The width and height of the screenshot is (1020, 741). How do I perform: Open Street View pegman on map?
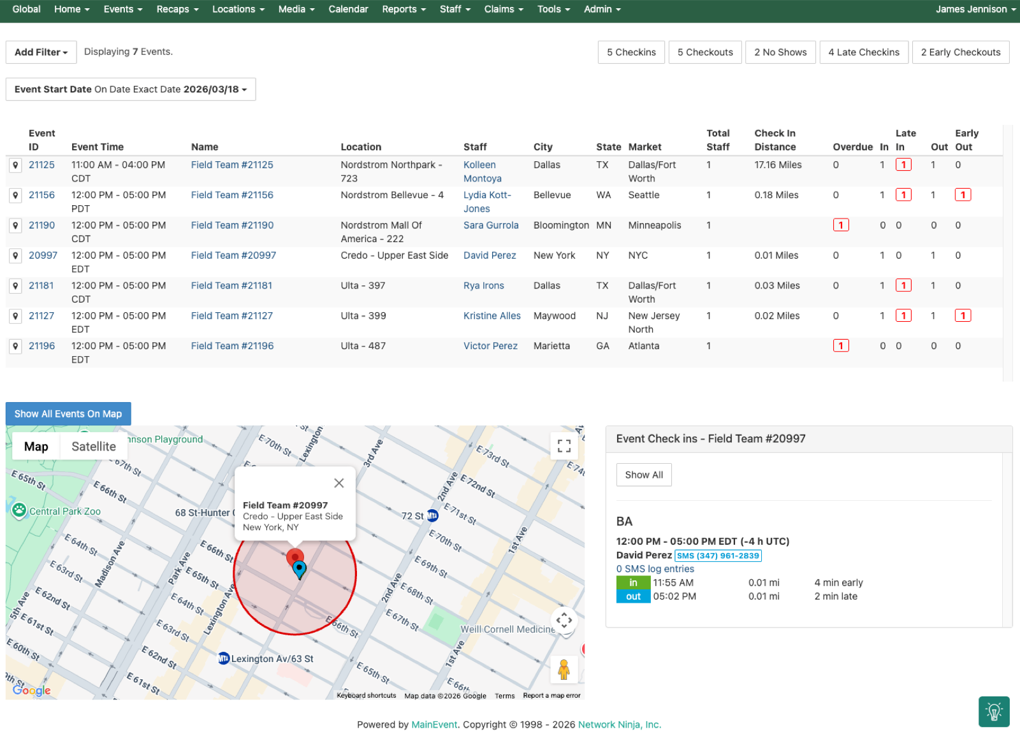coord(564,670)
